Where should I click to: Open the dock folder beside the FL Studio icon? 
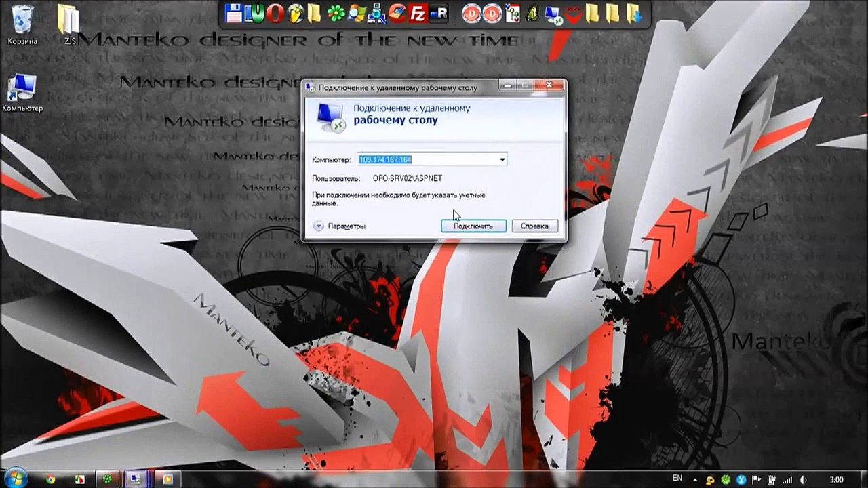(x=314, y=13)
